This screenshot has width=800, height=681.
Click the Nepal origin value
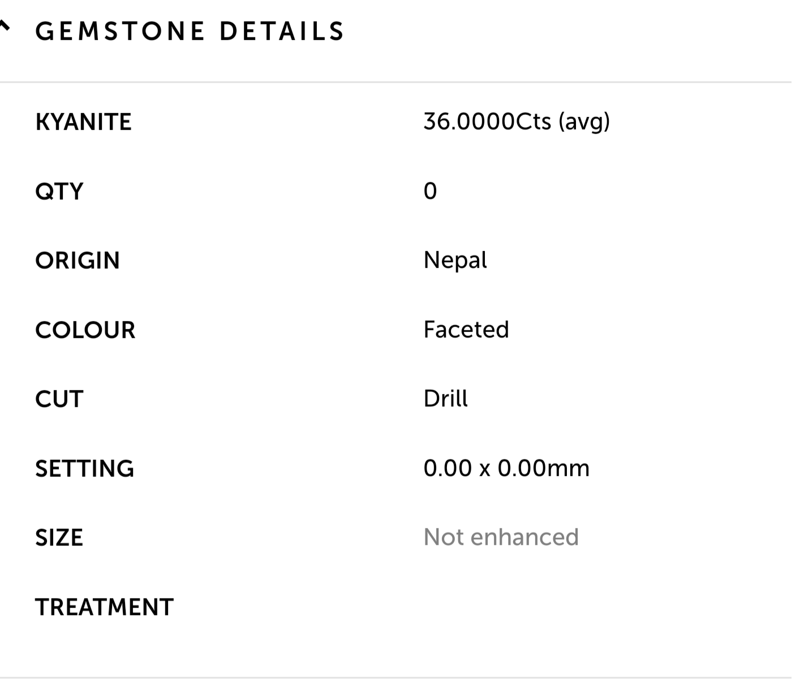click(x=455, y=261)
